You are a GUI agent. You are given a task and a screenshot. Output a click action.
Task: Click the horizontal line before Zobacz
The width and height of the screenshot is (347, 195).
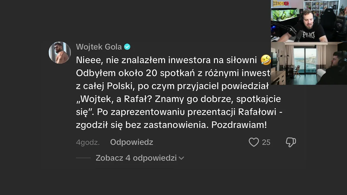(x=83, y=158)
